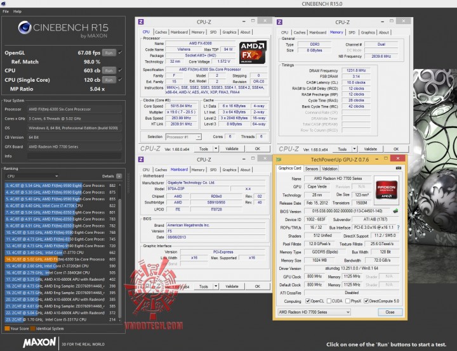Select Intel Core i7-3840QM ranking row
Viewport: 457px width, 351px height.
pyautogui.click(x=61, y=272)
